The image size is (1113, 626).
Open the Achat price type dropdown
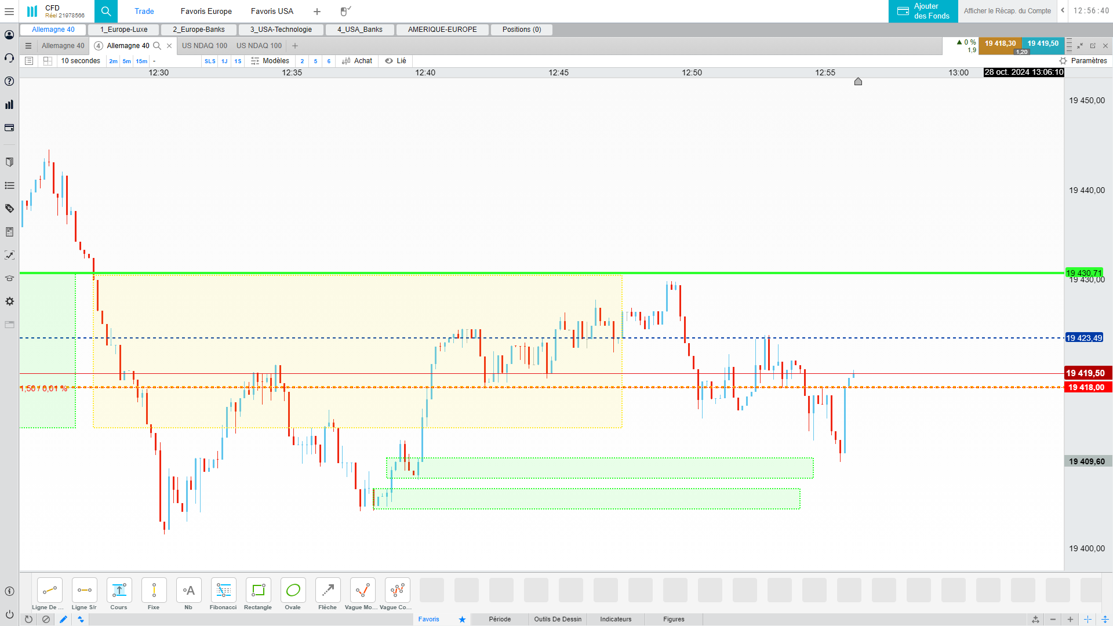pyautogui.click(x=357, y=61)
